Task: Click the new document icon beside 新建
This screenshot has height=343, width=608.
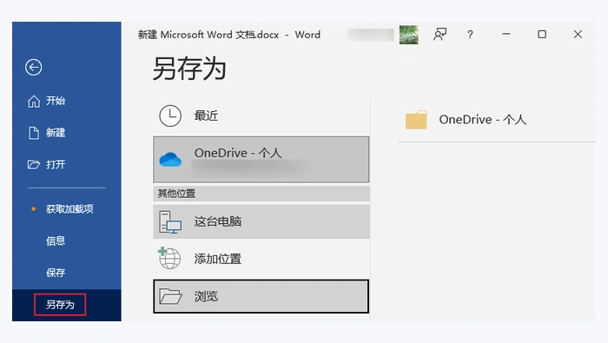Action: (34, 133)
